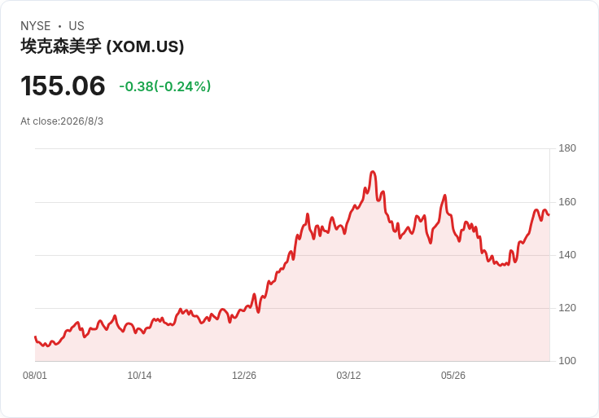Click the 160 price axis label
This screenshot has width=599, height=418.
click(567, 202)
